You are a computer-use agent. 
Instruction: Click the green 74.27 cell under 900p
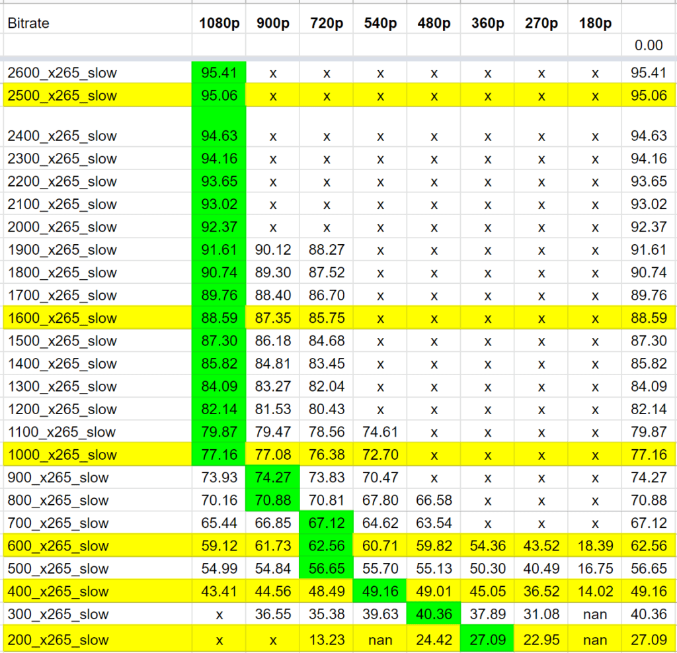pos(272,478)
